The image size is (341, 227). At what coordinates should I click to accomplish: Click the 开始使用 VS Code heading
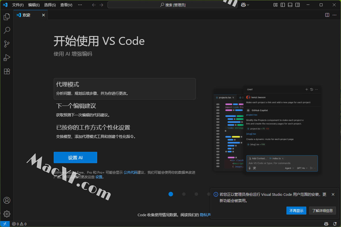click(x=99, y=41)
